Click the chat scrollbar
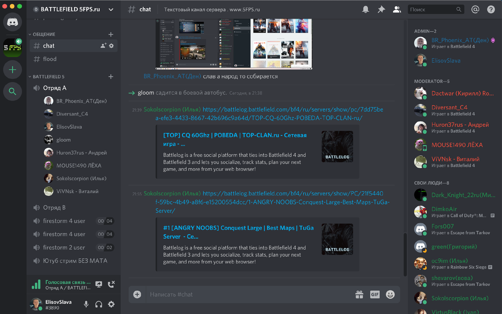This screenshot has height=314, width=502. click(x=404, y=254)
